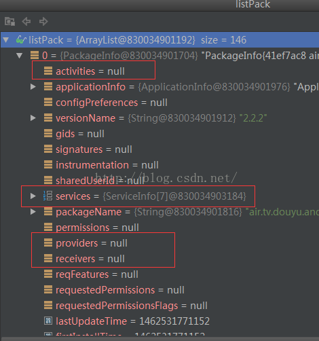Select the 'reqFeatures = null' row
The width and height of the screenshot is (319, 341).
tap(97, 274)
